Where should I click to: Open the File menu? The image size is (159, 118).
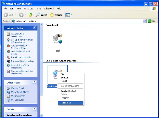point(5,9)
